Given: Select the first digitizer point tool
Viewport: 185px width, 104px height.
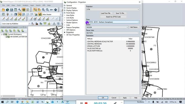Looking at the screenshot, I should pyautogui.click(x=3, y=19).
